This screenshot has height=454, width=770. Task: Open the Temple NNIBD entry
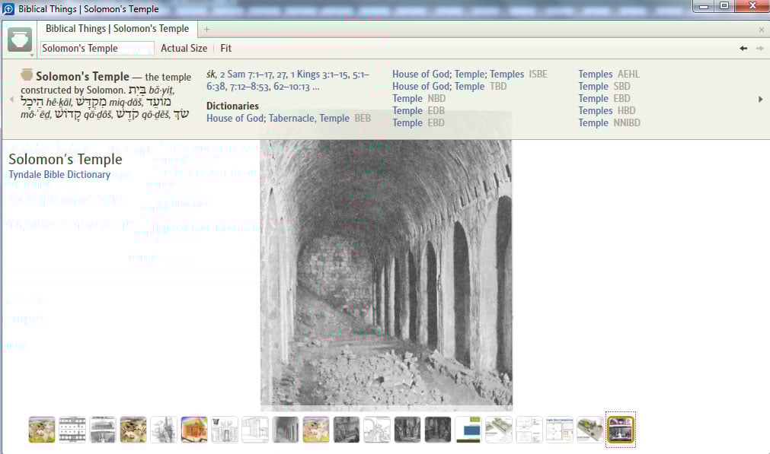[x=593, y=122]
